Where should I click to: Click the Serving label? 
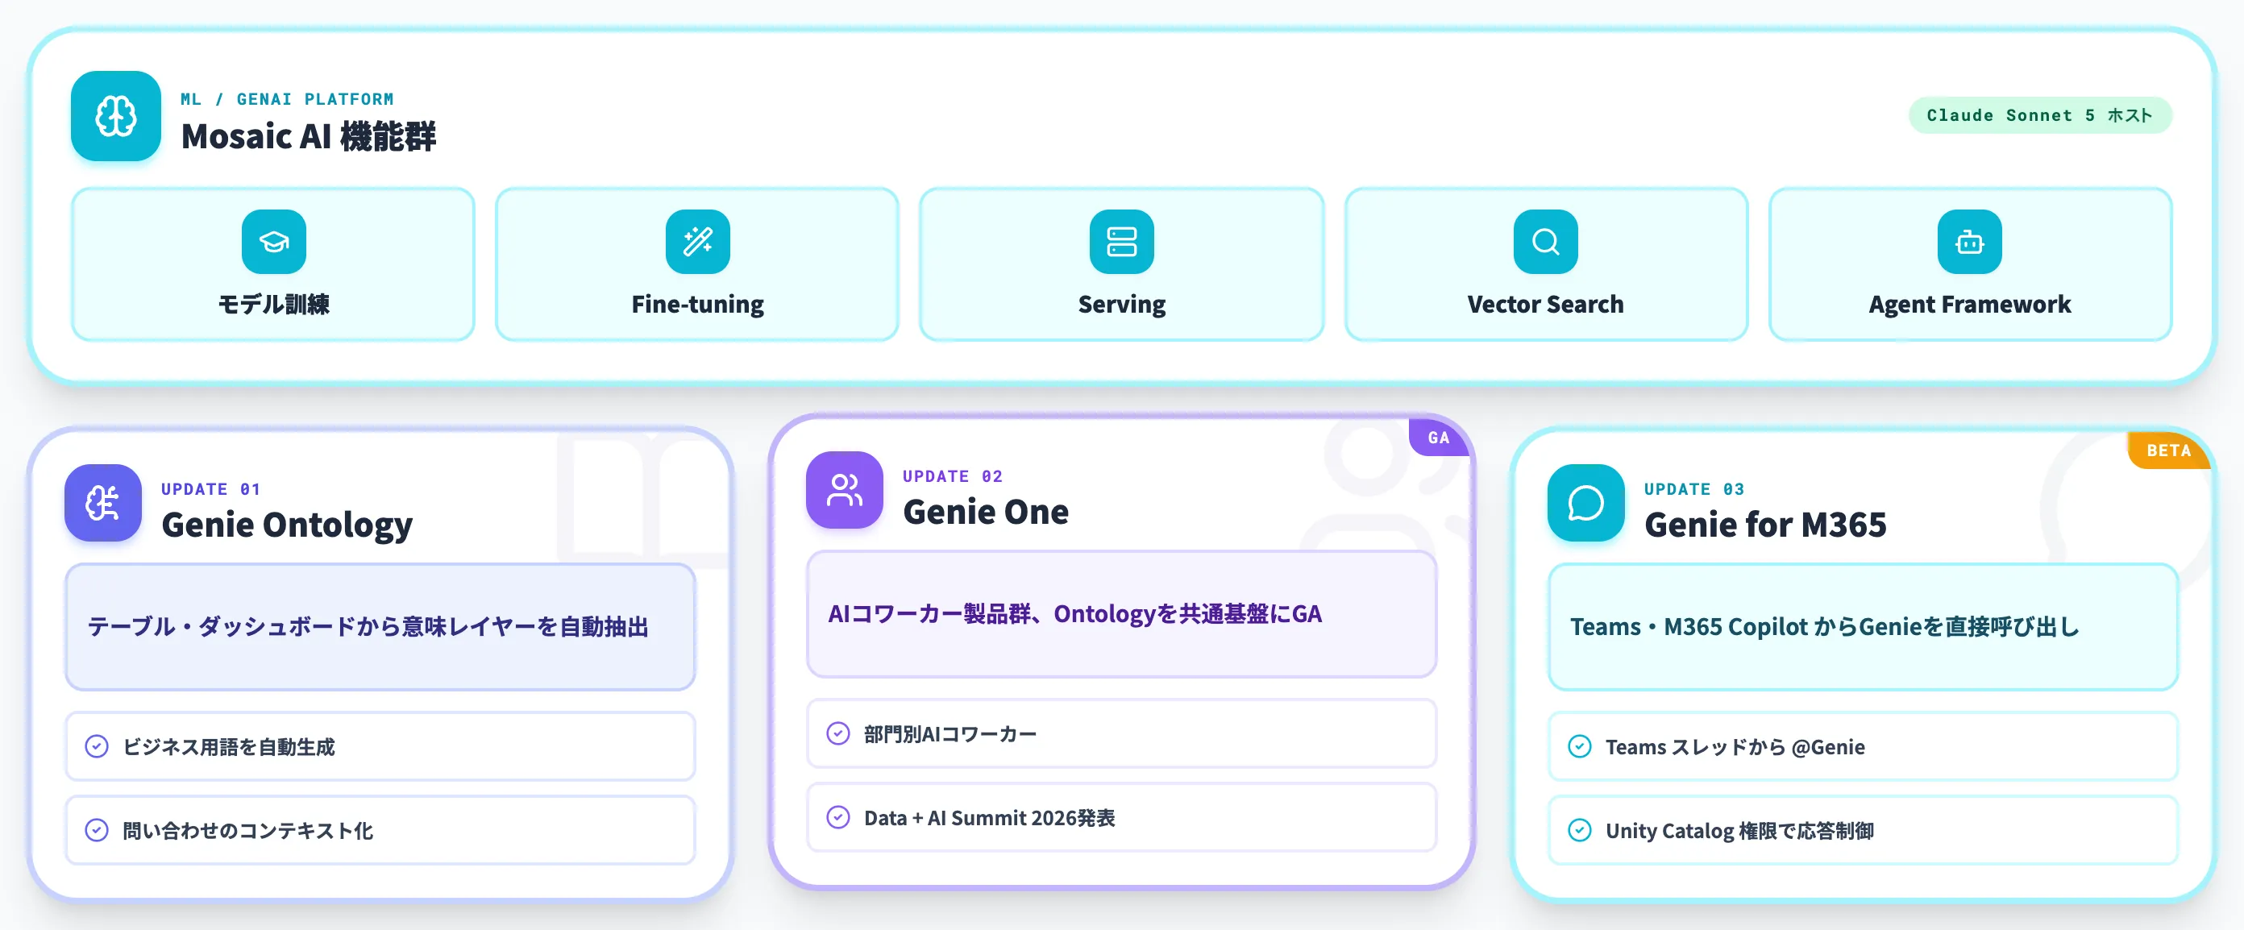point(1121,304)
